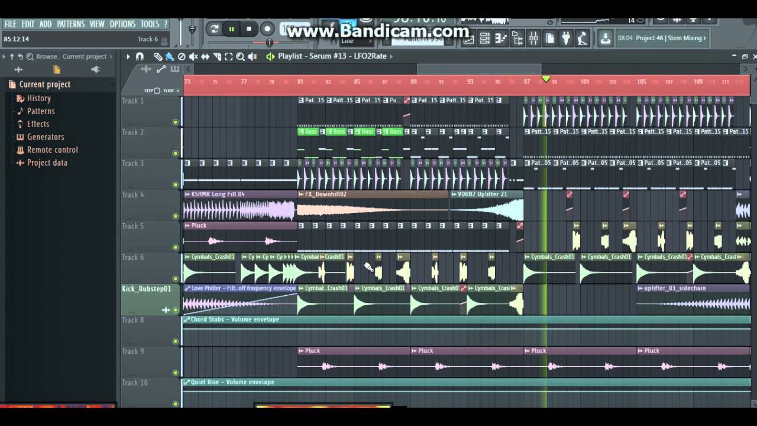757x426 pixels.
Task: Open the Mixer from top toolbar
Action: [533, 39]
